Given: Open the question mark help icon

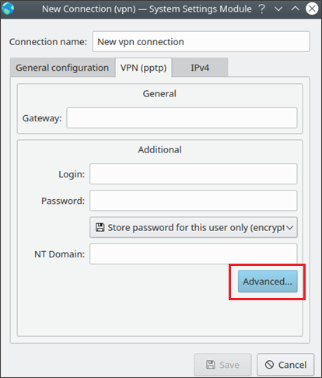Looking at the screenshot, I should click(x=262, y=9).
